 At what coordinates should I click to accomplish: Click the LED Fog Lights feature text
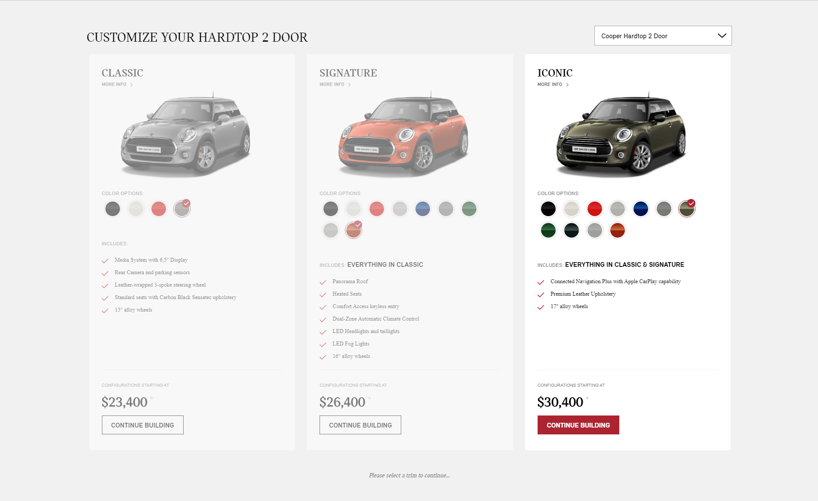click(351, 344)
